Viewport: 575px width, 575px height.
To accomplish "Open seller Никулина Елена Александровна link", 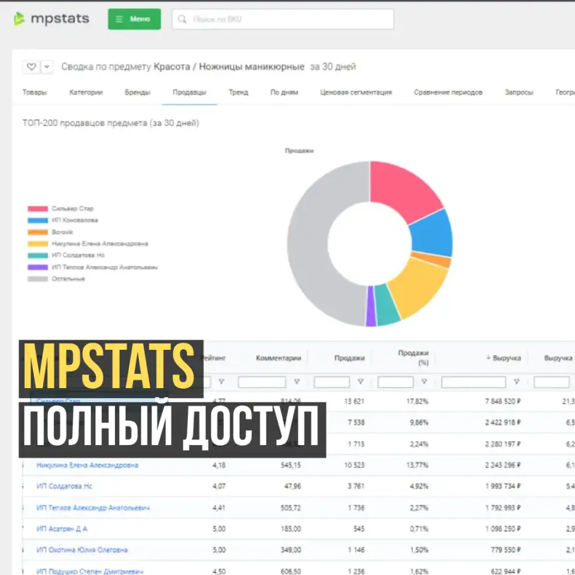I will 87,465.
